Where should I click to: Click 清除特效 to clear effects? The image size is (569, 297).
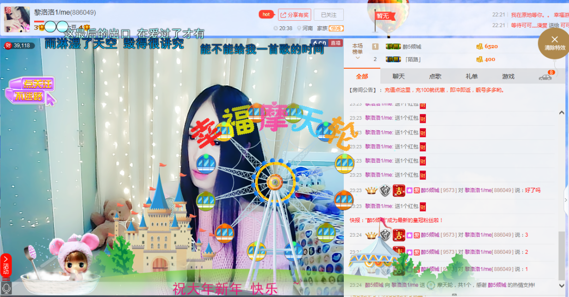click(555, 43)
